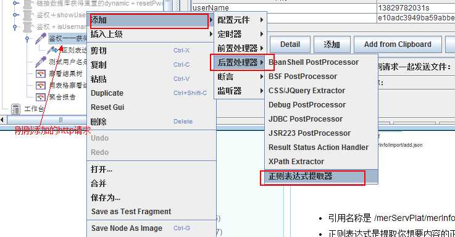Select Result Status Action Handler
Image resolution: width=455 pixels, height=237 pixels.
tap(321, 148)
